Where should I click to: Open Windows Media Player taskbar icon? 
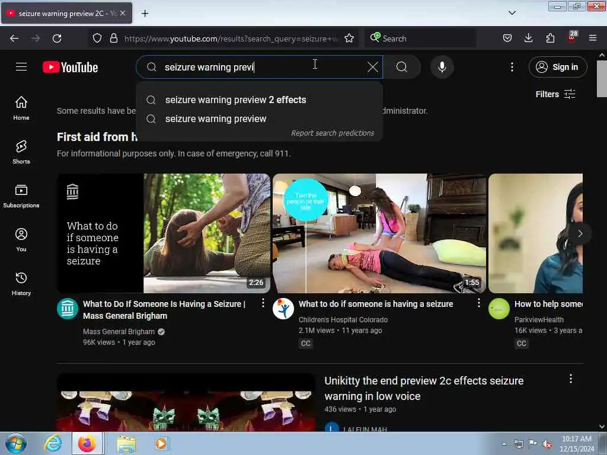point(161,444)
